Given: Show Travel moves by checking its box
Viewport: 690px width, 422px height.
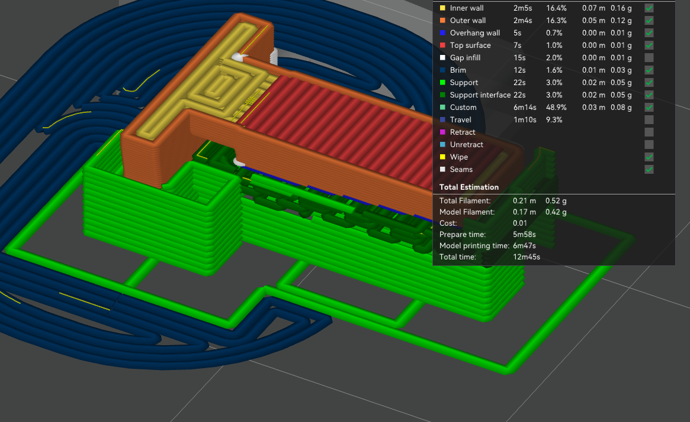Looking at the screenshot, I should [649, 120].
